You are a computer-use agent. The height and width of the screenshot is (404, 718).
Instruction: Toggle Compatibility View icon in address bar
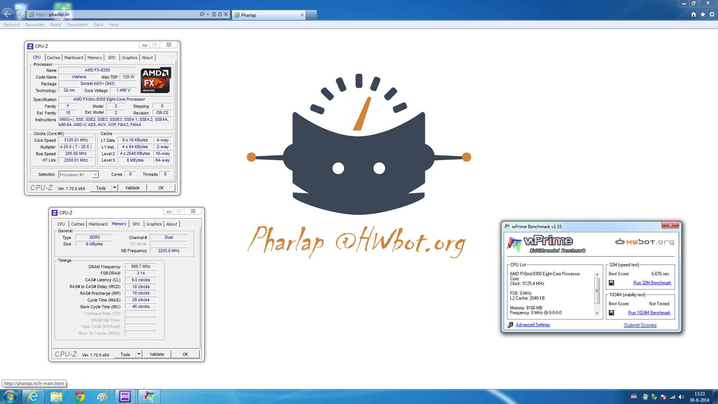coord(214,15)
